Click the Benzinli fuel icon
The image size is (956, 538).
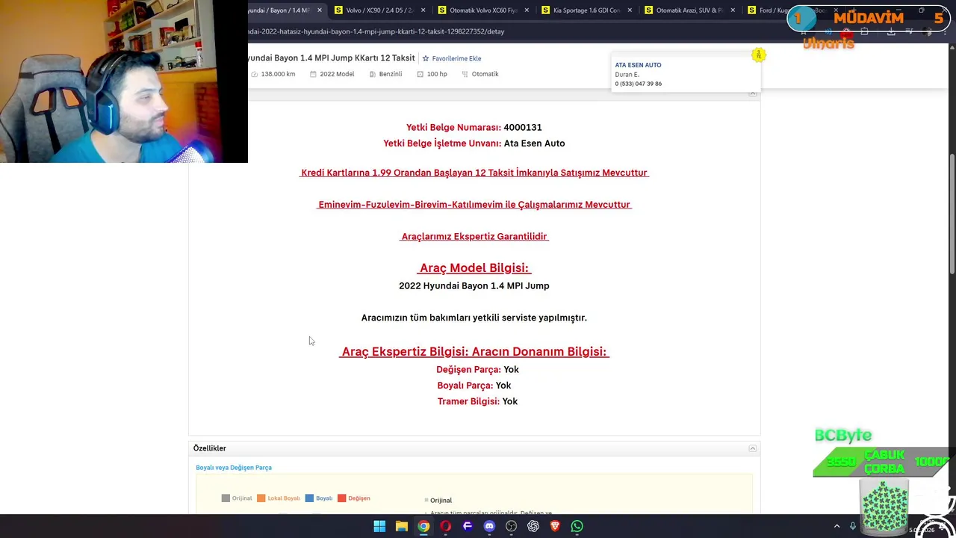[373, 74]
